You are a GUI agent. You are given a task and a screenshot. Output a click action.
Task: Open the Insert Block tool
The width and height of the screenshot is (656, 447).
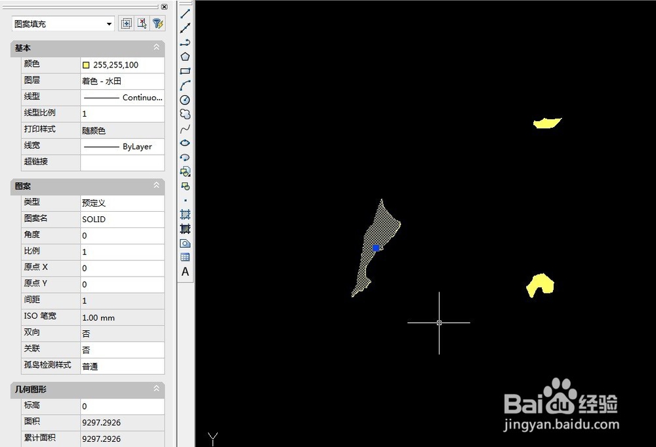pos(185,172)
